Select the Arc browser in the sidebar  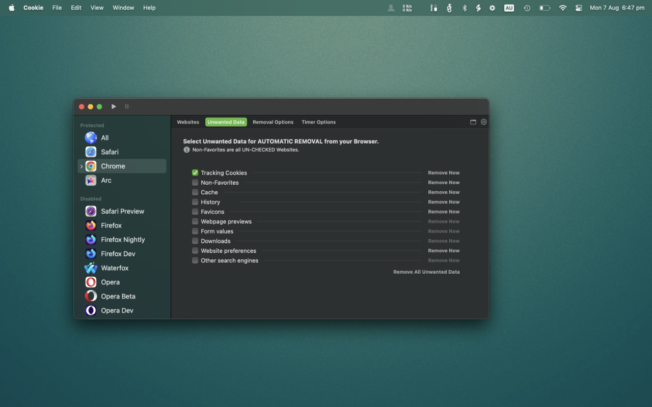(106, 181)
